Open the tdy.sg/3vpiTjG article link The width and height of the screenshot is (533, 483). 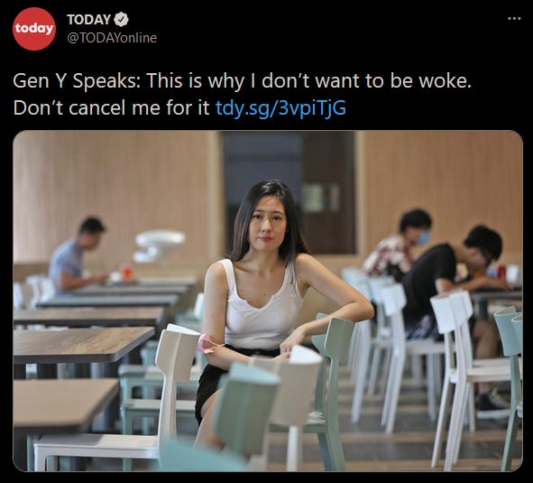280,108
